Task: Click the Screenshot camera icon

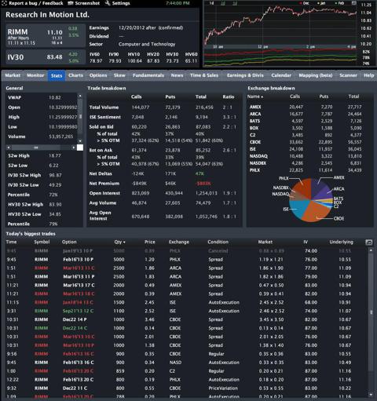Action: point(71,3)
